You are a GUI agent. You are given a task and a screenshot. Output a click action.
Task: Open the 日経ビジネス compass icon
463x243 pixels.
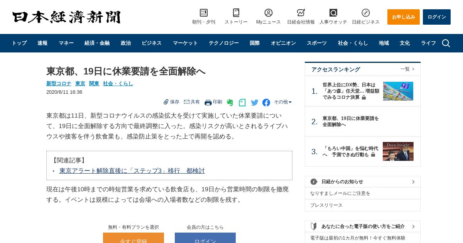click(x=366, y=13)
